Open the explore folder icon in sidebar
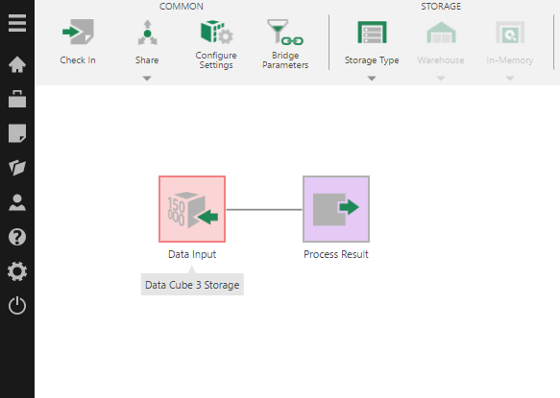 (17, 168)
